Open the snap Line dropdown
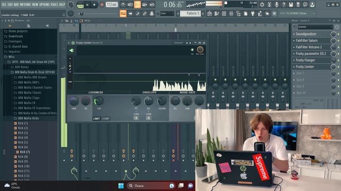341x191 pixels. point(167,14)
